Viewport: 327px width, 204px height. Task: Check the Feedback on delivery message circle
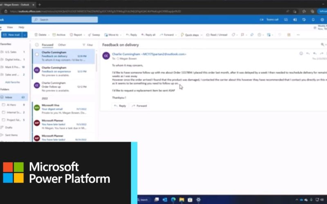[x=37, y=54]
